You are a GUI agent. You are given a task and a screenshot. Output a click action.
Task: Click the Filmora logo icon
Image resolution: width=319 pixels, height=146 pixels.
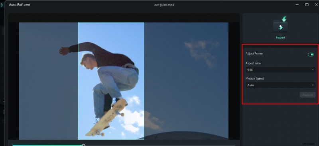2,5
